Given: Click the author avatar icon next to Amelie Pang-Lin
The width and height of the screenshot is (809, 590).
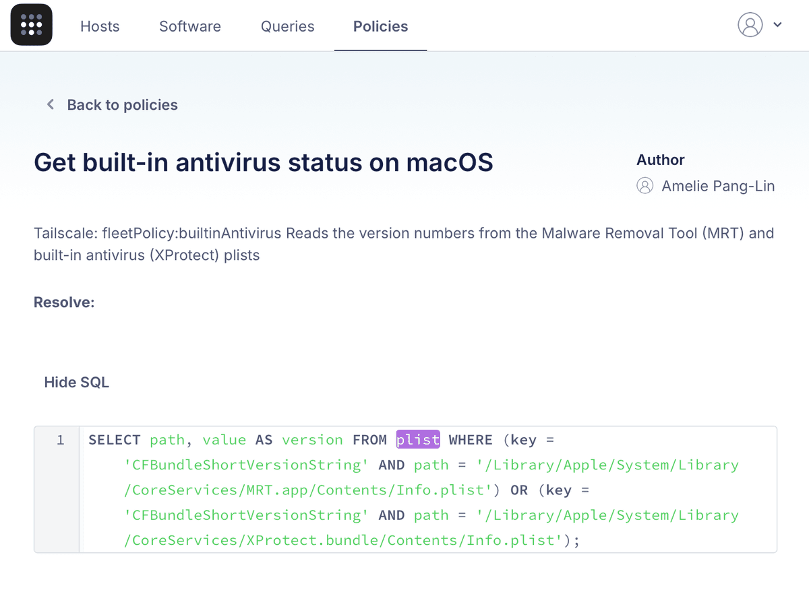Looking at the screenshot, I should pos(645,186).
